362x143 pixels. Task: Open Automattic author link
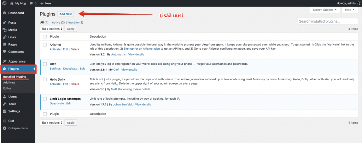pyautogui.click(x=118, y=55)
